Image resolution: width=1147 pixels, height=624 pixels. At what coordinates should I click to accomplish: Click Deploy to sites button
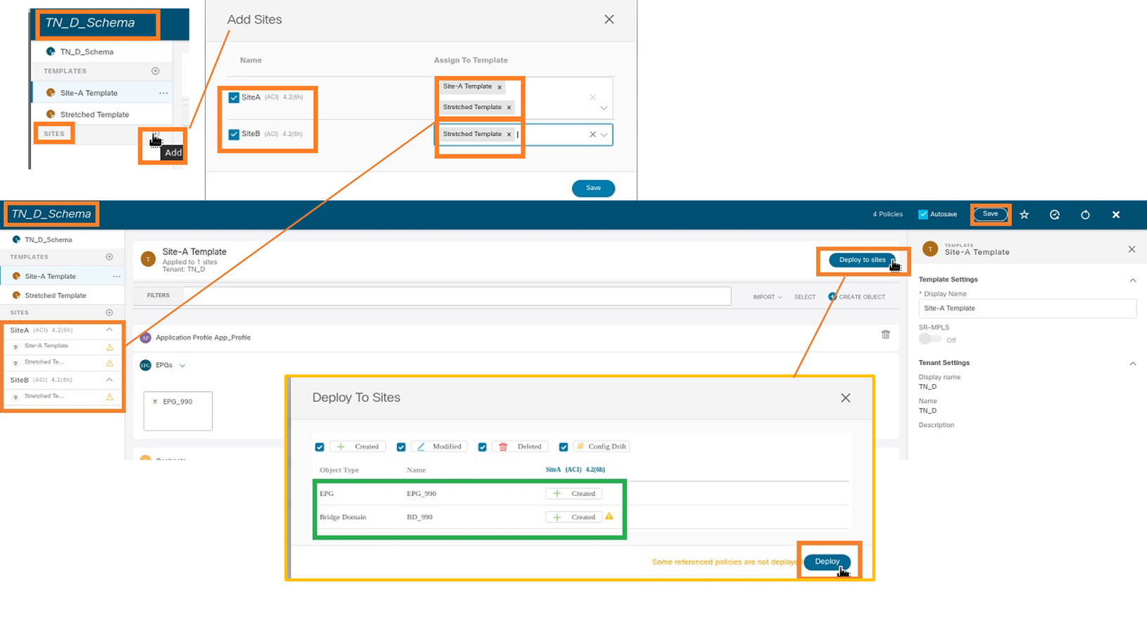(863, 260)
